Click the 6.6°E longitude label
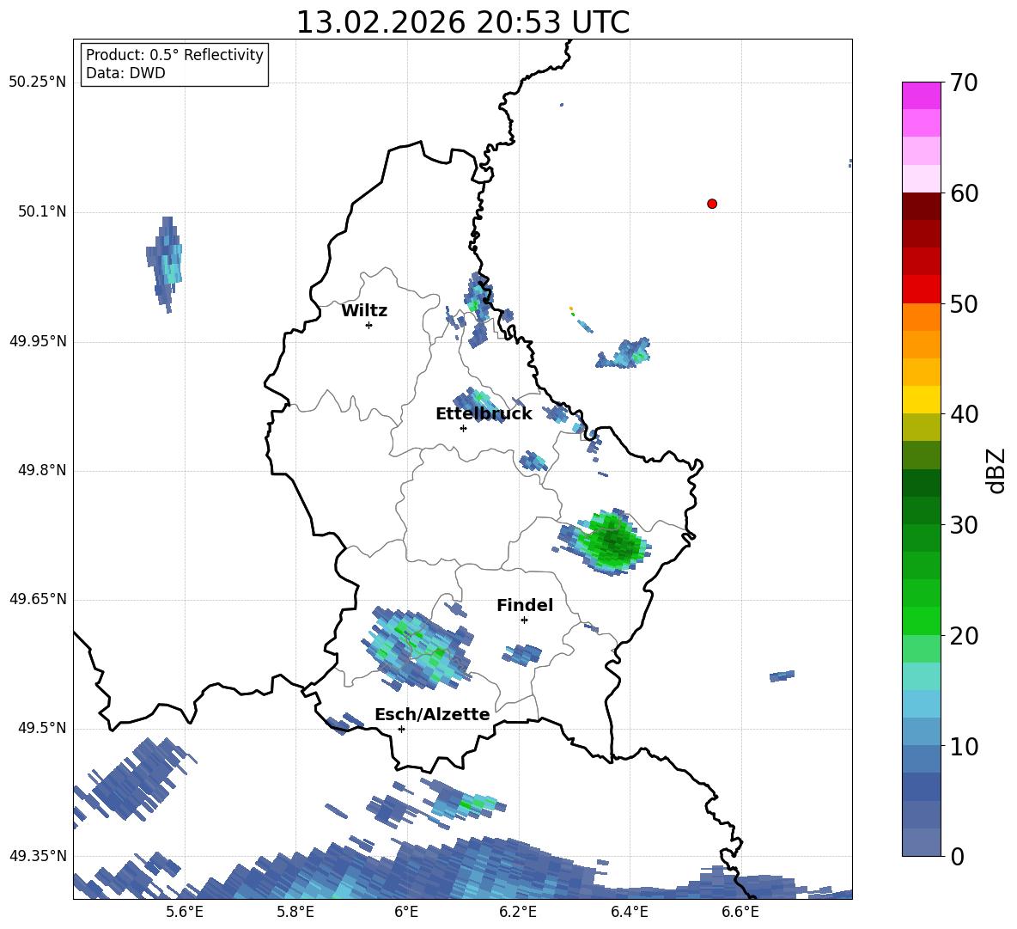Screen dimensions: 1017x929 pos(740,912)
